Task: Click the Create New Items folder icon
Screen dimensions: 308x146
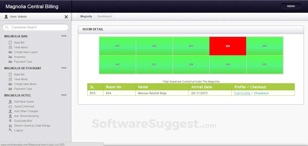Action: (10, 84)
